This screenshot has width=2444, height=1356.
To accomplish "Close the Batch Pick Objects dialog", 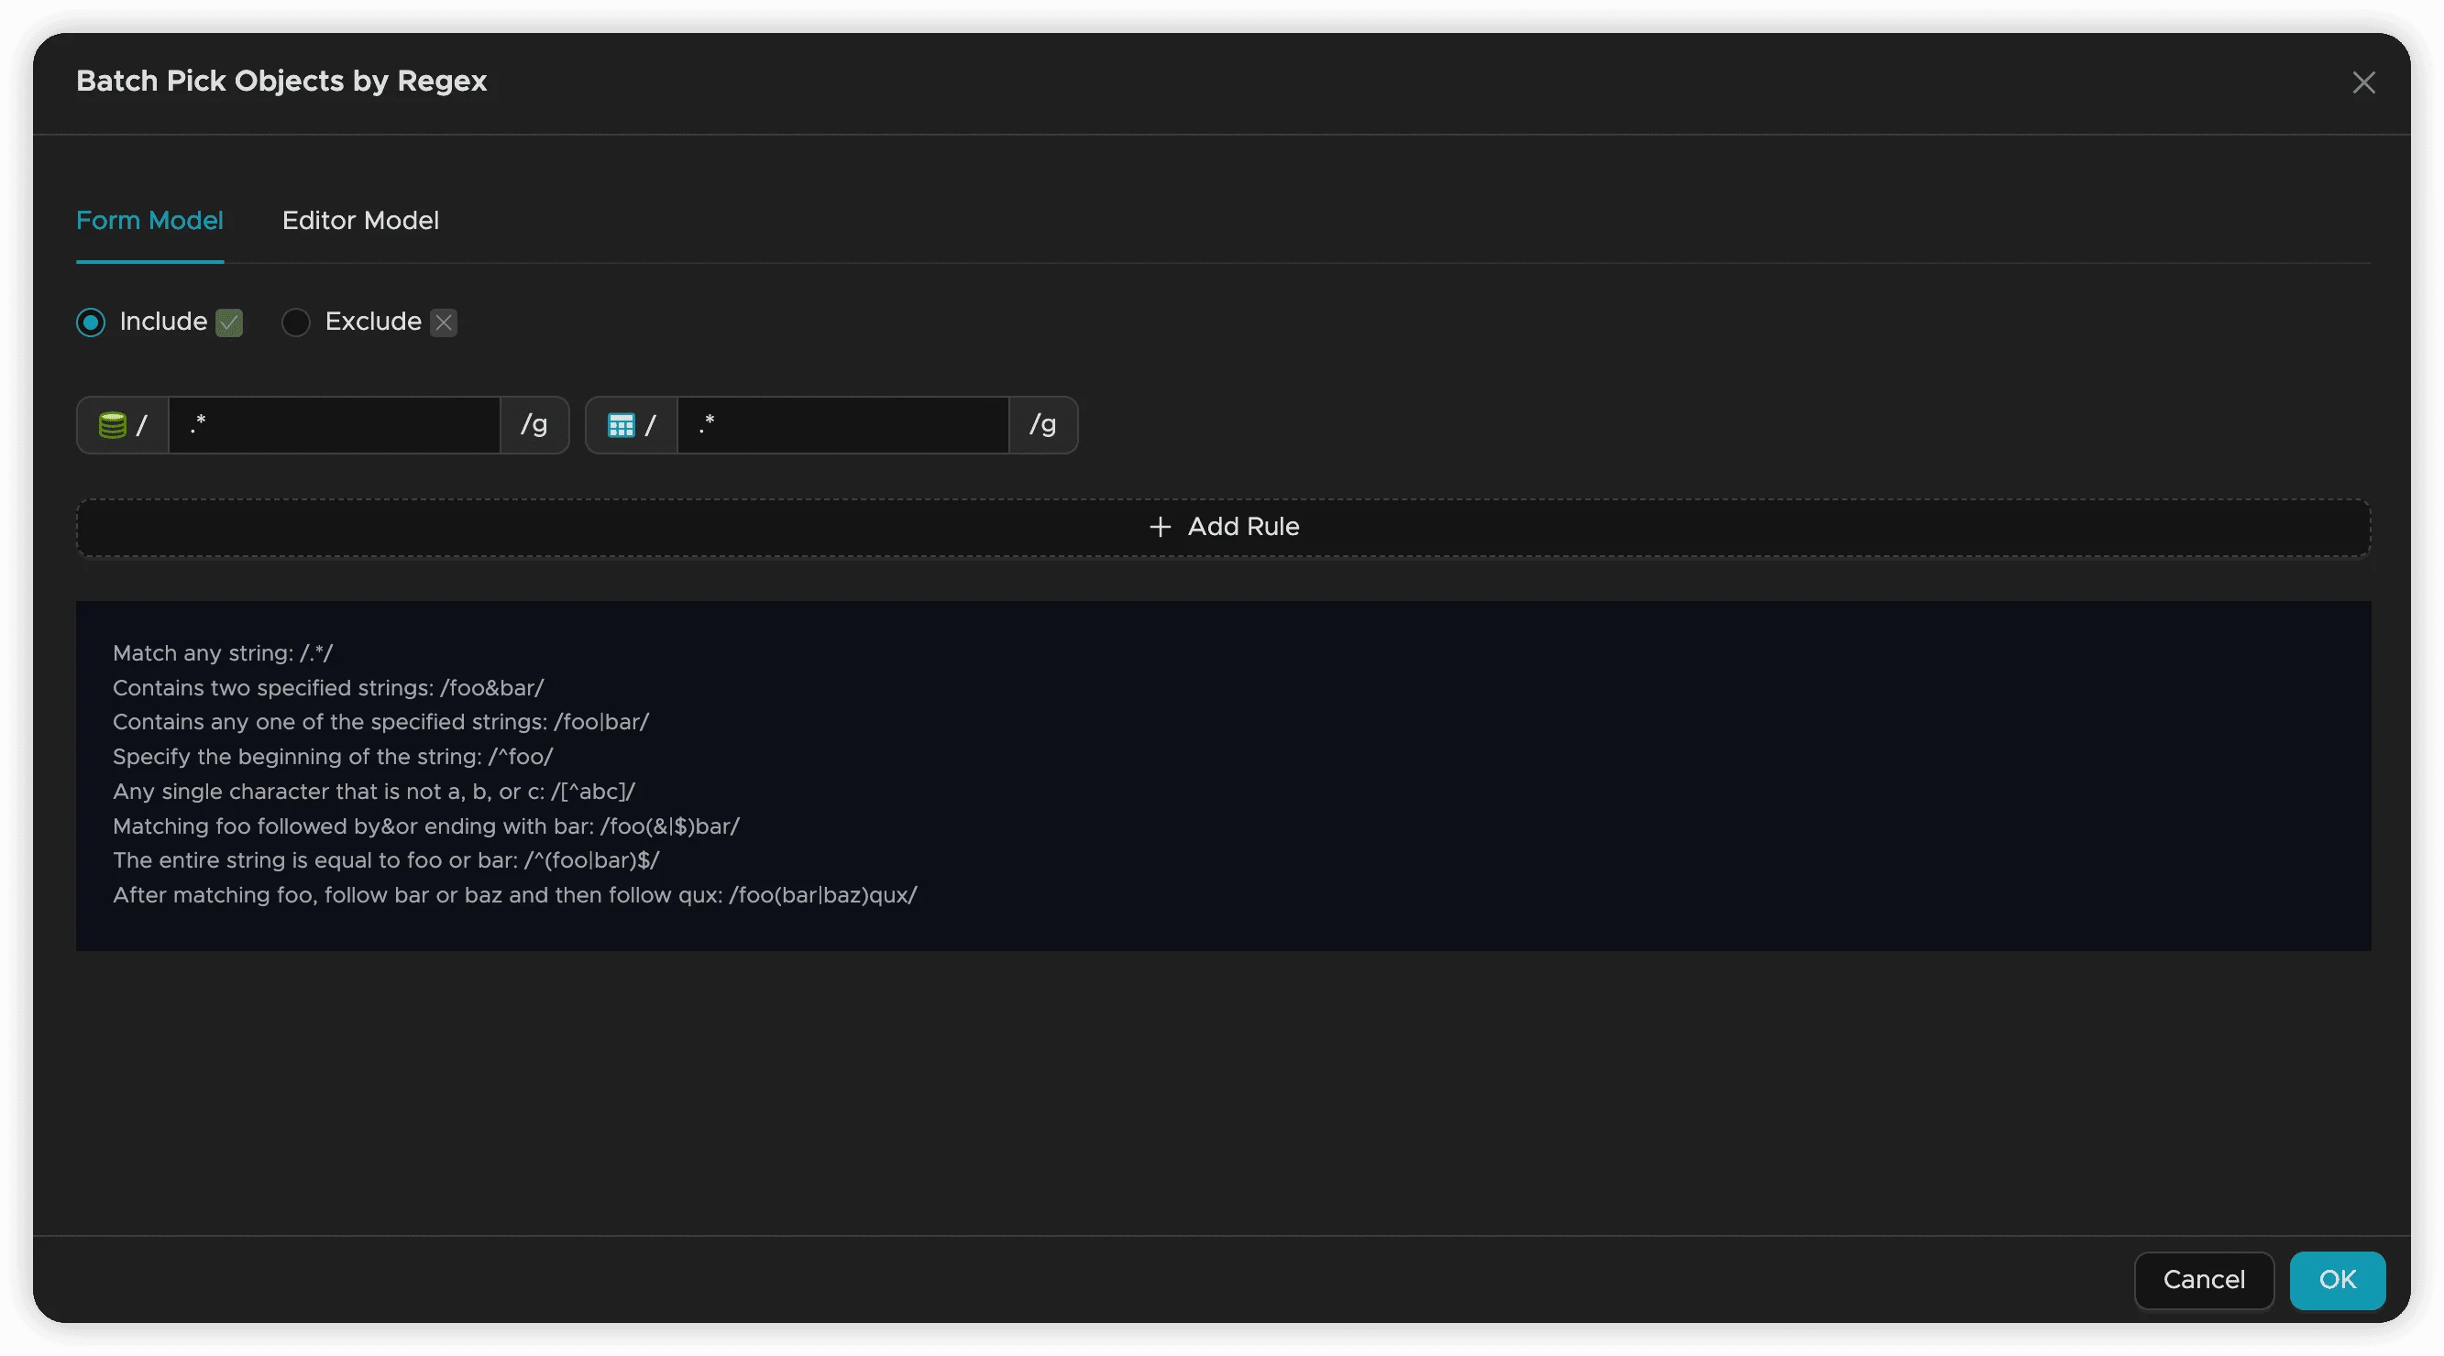I will pyautogui.click(x=2362, y=82).
